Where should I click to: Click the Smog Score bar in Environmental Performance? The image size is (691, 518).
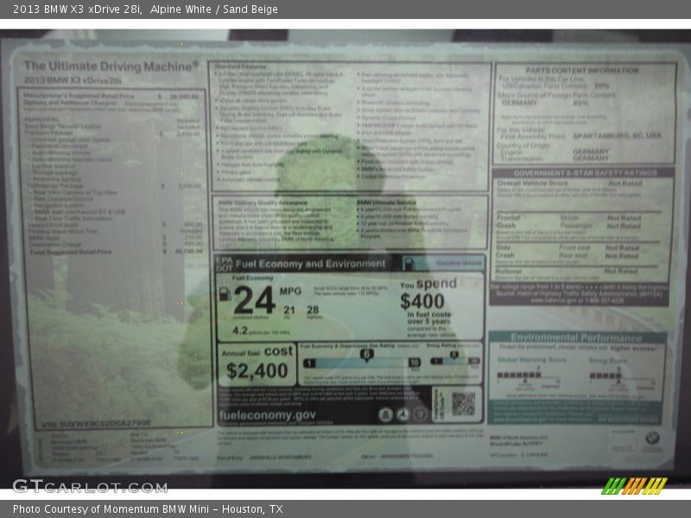pyautogui.click(x=605, y=376)
